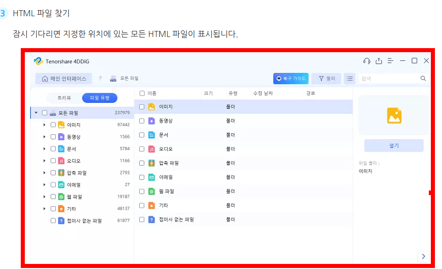Click the 기타 icon in left tree
This screenshot has width=442, height=269.
[61, 209]
